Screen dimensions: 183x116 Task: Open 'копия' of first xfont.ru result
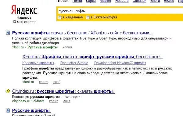click(67, 47)
